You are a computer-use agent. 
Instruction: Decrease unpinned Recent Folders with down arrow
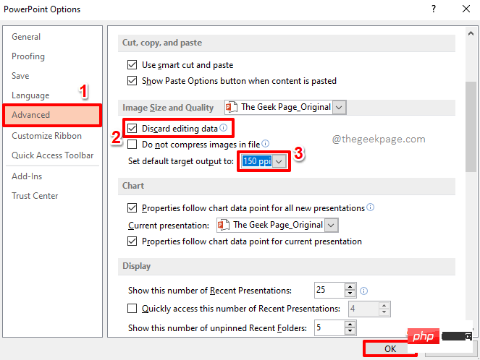coord(350,332)
